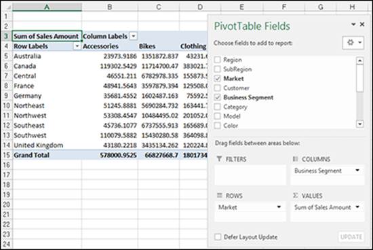Open Market dropdown in ROWS area

click(279, 207)
